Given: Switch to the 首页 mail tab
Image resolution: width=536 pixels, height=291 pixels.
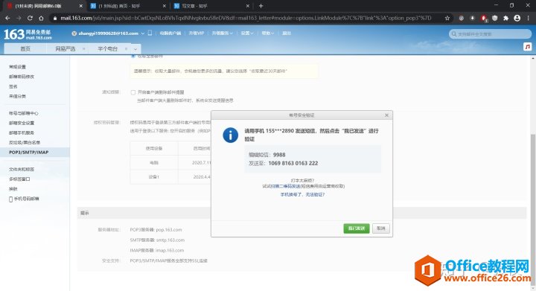Looking at the screenshot, I should [25, 49].
